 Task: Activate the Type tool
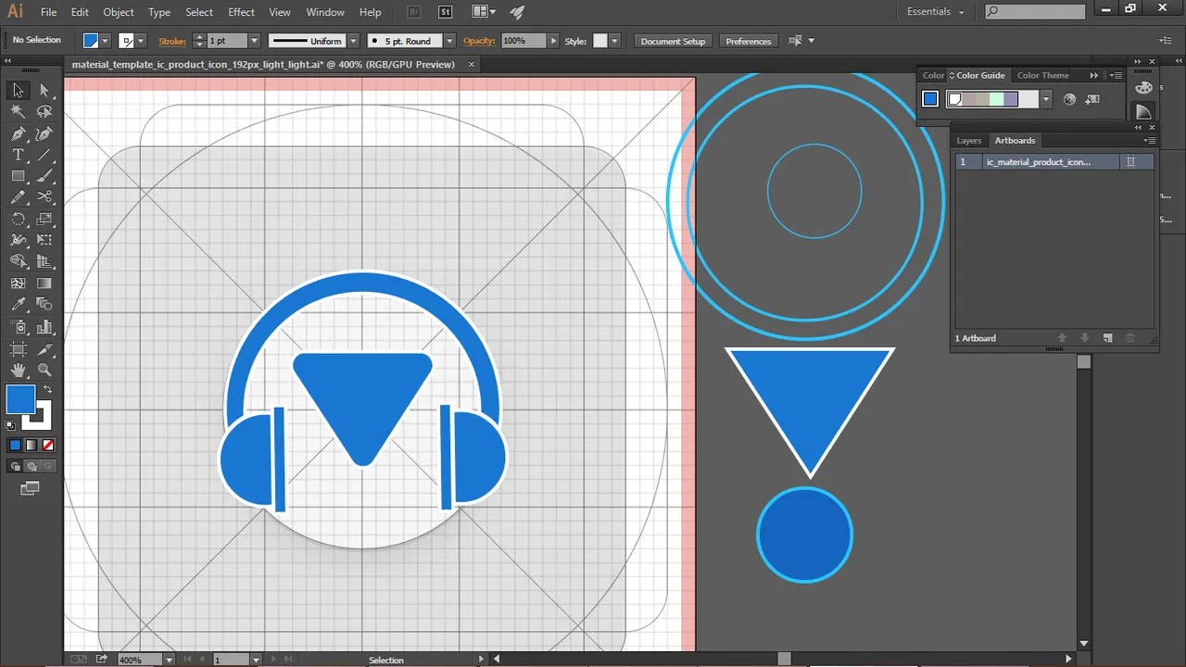pyautogui.click(x=18, y=155)
